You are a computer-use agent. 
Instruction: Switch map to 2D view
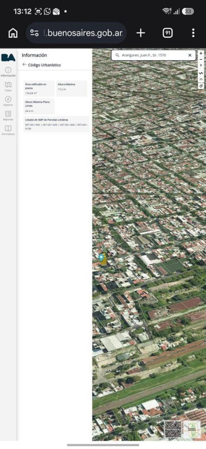[201, 79]
